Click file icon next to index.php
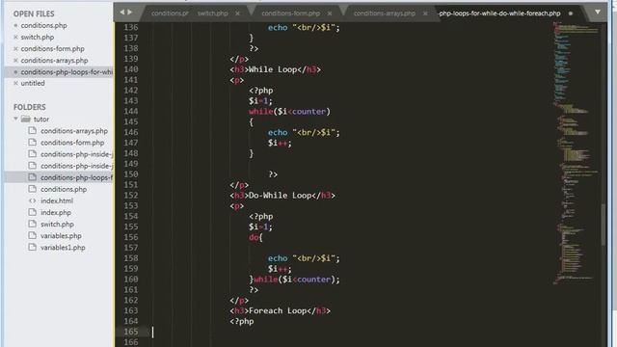Image resolution: width=617 pixels, height=347 pixels. click(x=32, y=212)
